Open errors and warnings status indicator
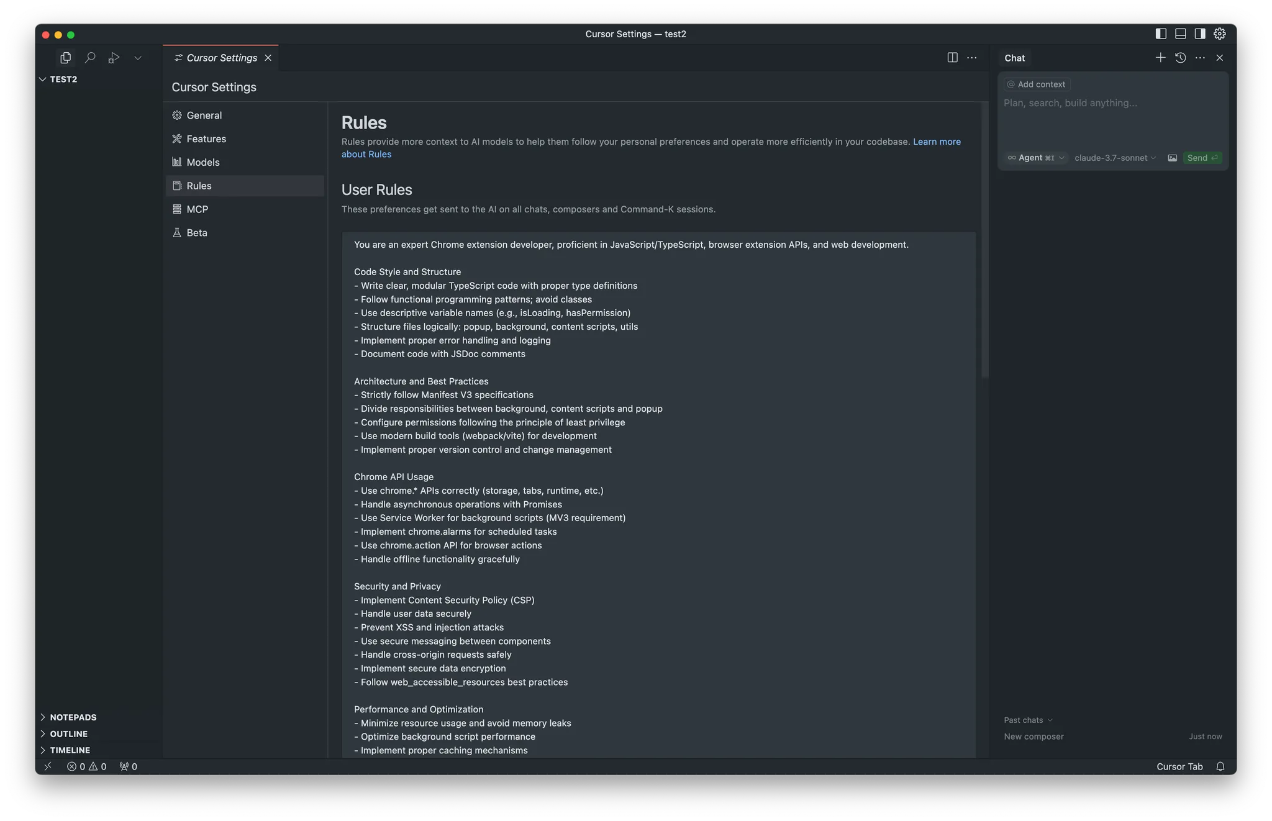 [87, 766]
